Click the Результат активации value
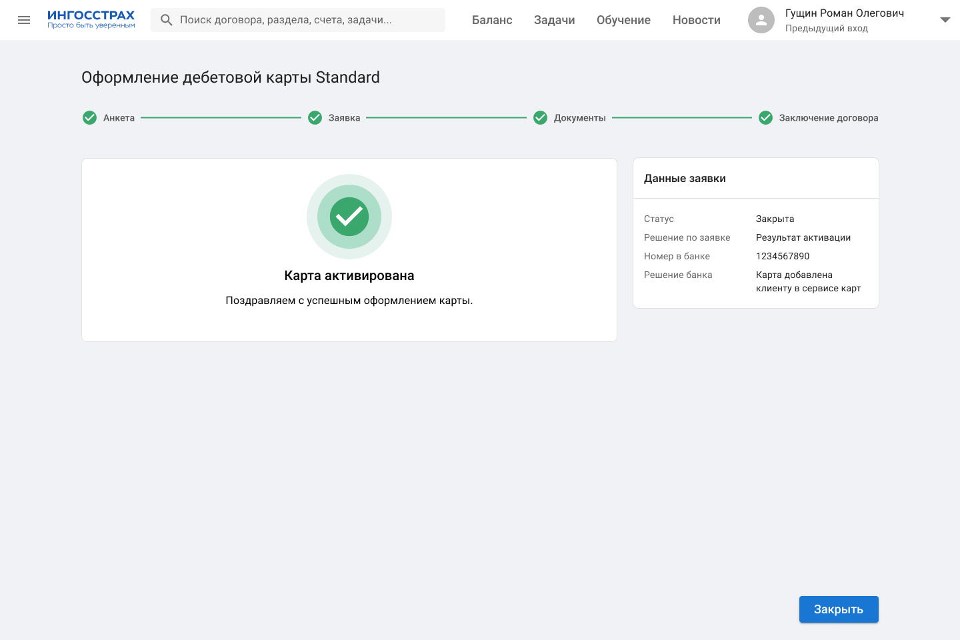 (x=803, y=237)
